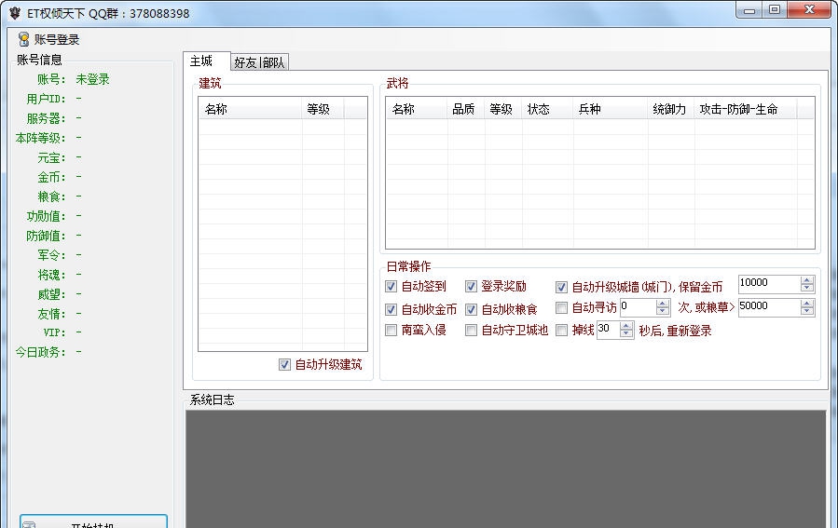Click the 自动寻访 count field showing 0
The image size is (838, 528).
(x=638, y=307)
